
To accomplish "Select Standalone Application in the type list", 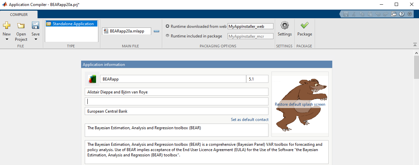I will (71, 24).
